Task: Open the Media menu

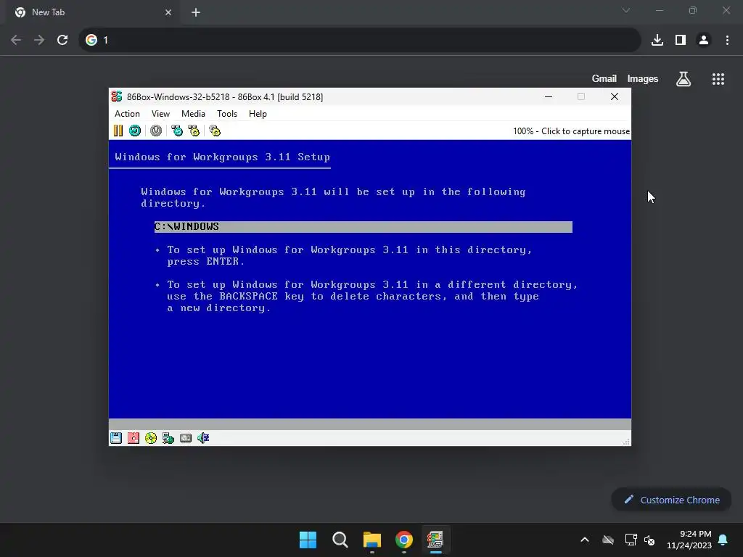Action: pyautogui.click(x=193, y=114)
